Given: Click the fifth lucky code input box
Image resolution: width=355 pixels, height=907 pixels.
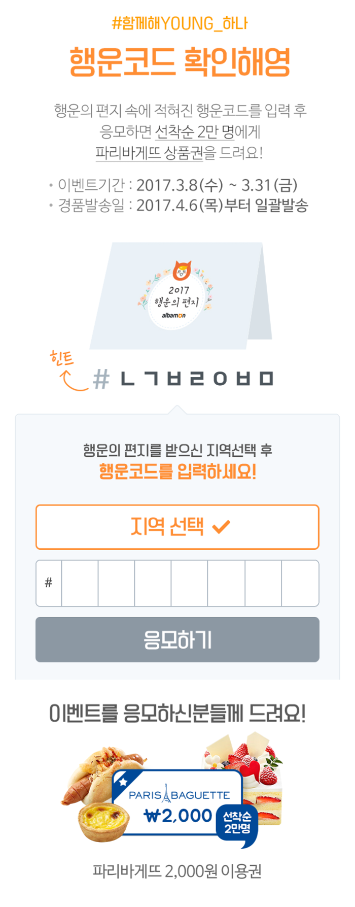Looking at the screenshot, I should coord(226,583).
